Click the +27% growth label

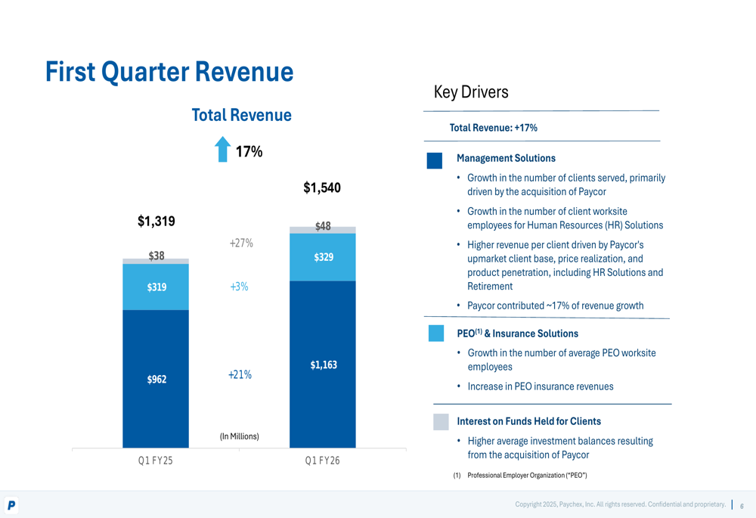241,243
